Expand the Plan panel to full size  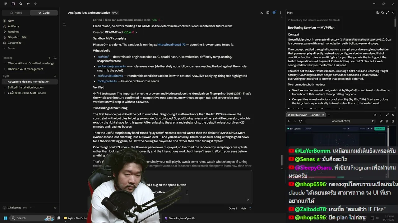point(387,13)
